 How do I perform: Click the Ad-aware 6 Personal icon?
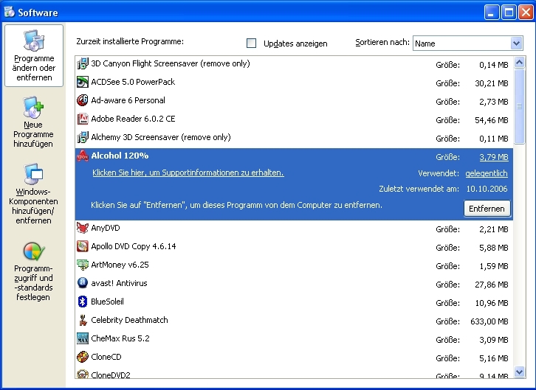(83, 100)
